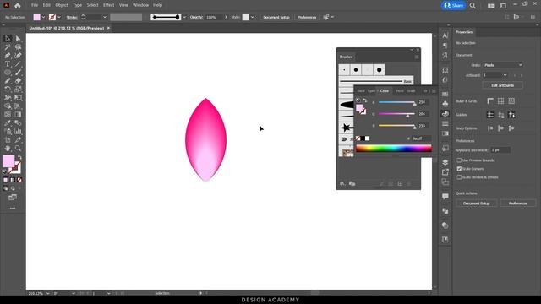The image size is (541, 304).
Task: Select the Eyedropper tool
Action: point(8,123)
